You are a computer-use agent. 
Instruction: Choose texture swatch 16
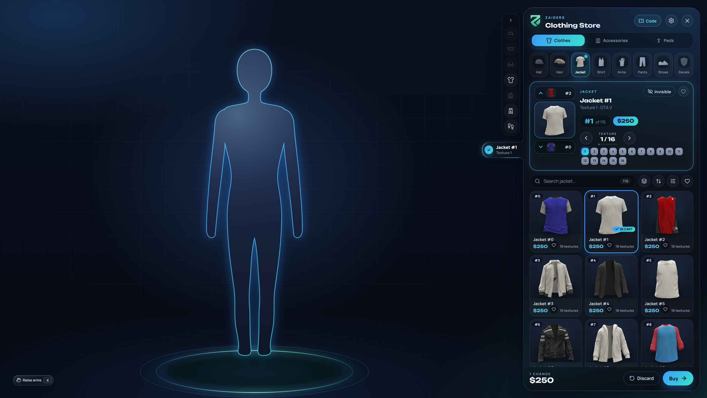click(622, 161)
